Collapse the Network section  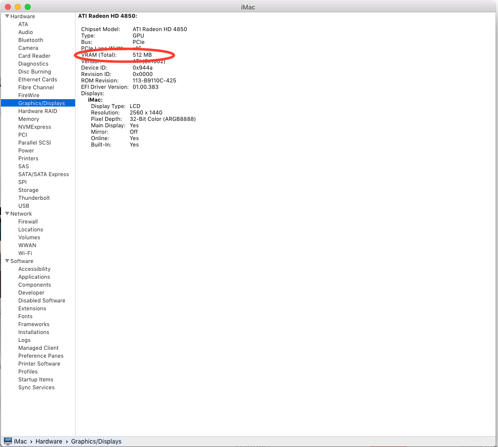(7, 214)
